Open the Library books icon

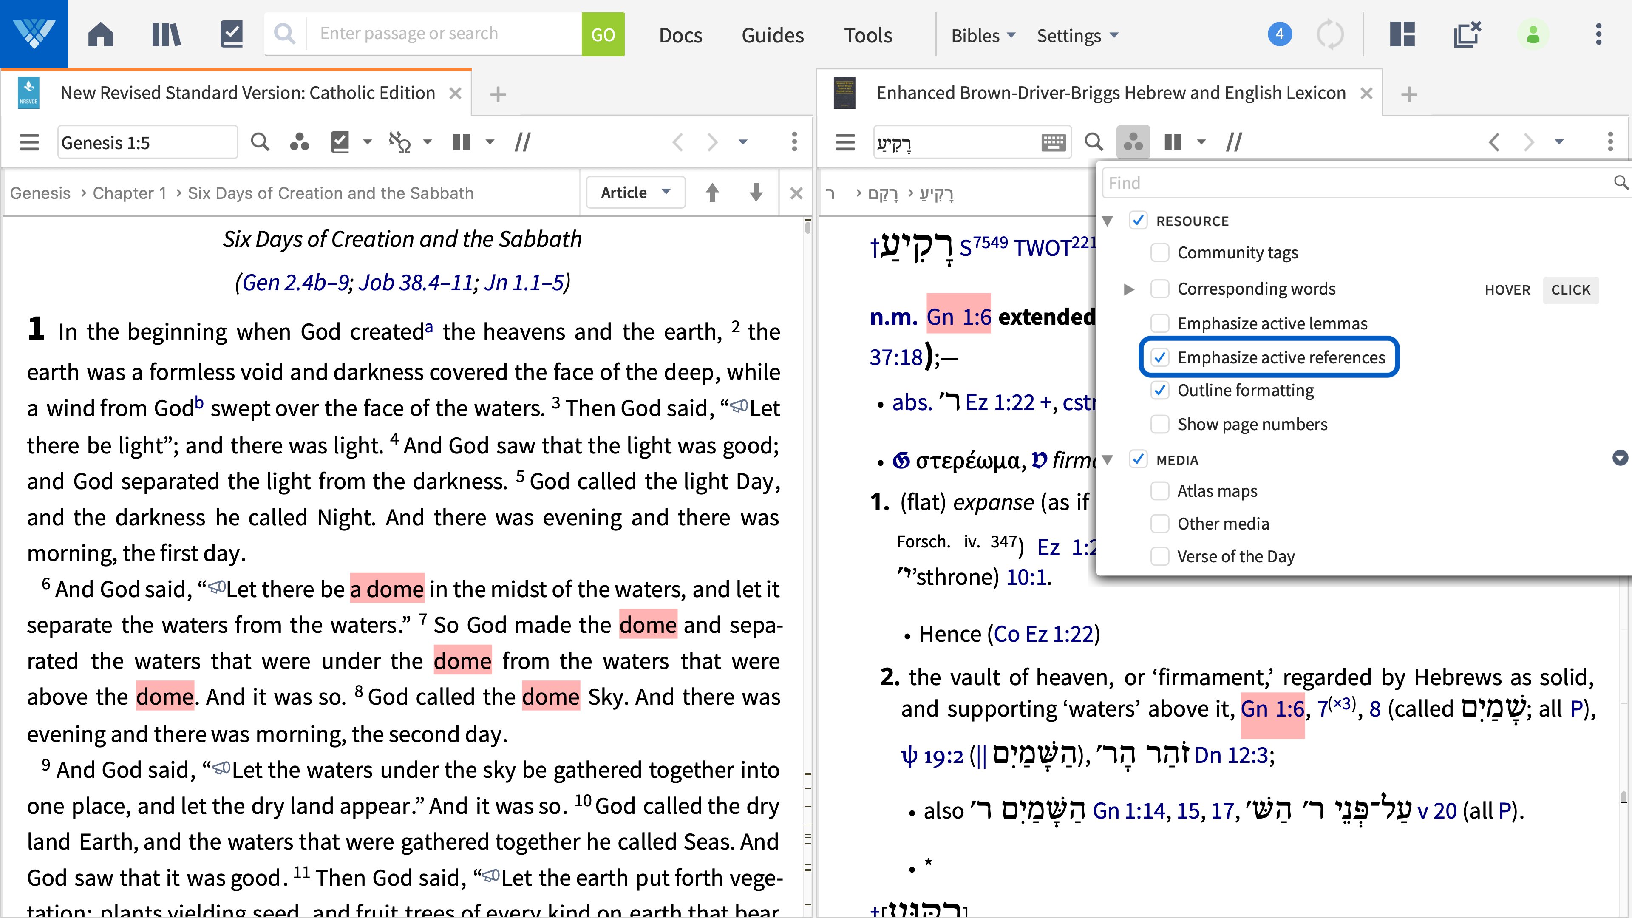point(167,34)
